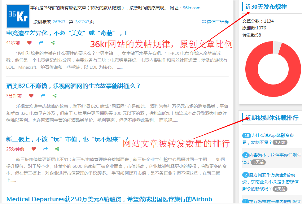Image resolution: width=302 pixels, height=204 pixels.
Task: Forward the 41秒前 article with arrow icon
Action: pyautogui.click(x=41, y=43)
